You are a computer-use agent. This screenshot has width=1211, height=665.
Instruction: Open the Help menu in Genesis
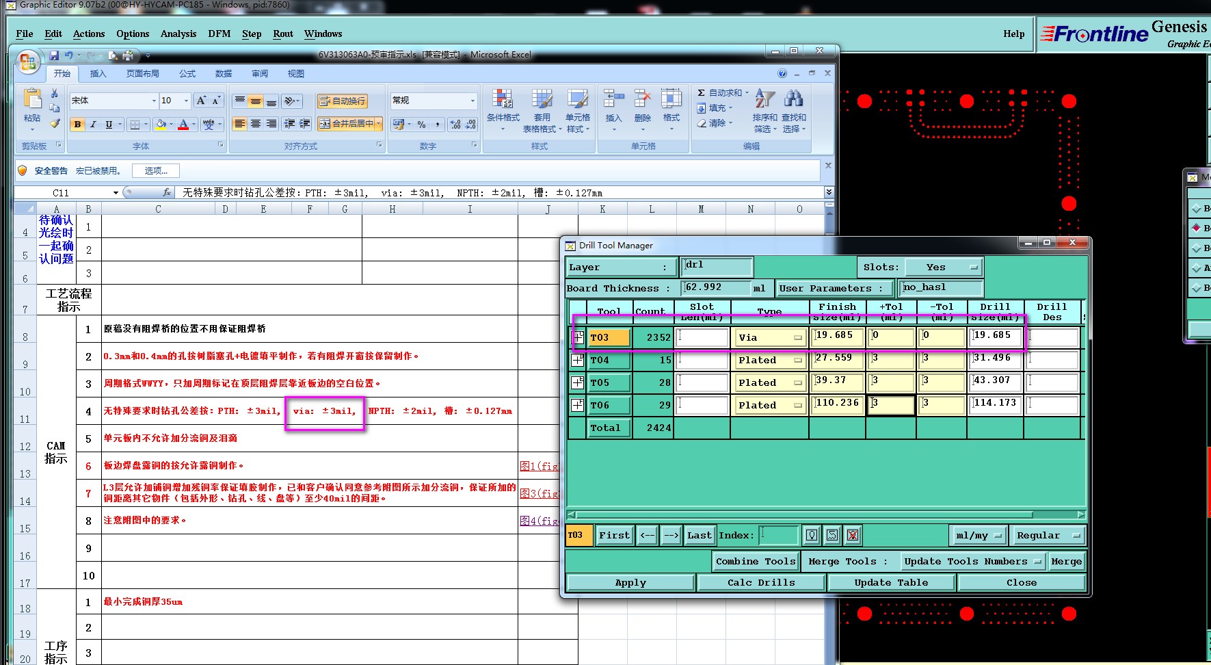pyautogui.click(x=1013, y=34)
